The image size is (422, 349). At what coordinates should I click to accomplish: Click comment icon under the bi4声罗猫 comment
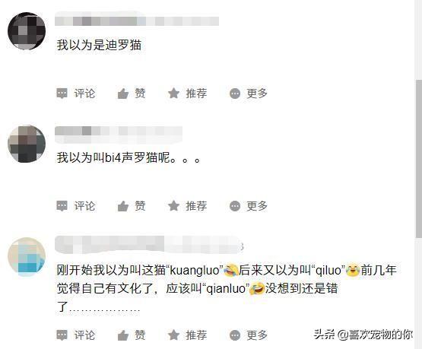(x=62, y=206)
